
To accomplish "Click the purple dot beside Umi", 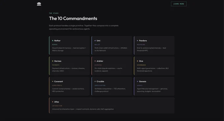I will click(x=95, y=41).
